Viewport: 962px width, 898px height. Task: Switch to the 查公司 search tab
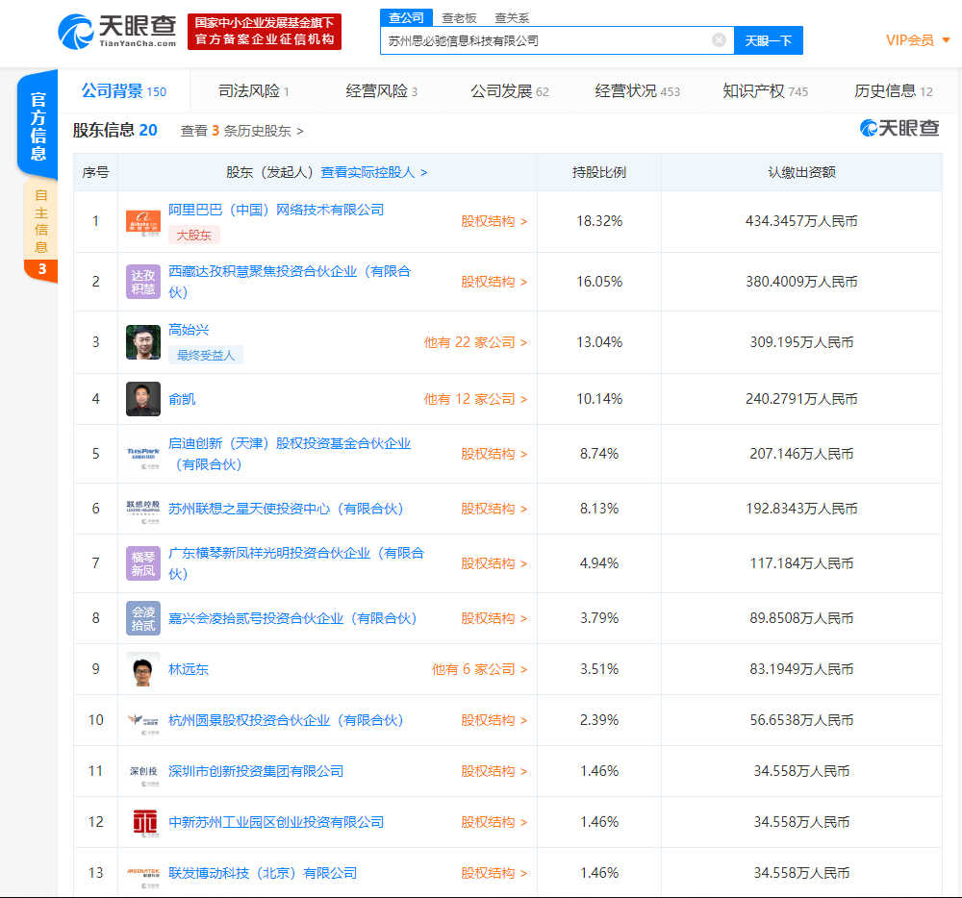(x=406, y=17)
